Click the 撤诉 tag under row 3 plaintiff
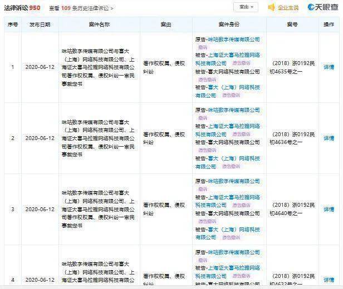This screenshot has height=289, width=343. point(203,190)
